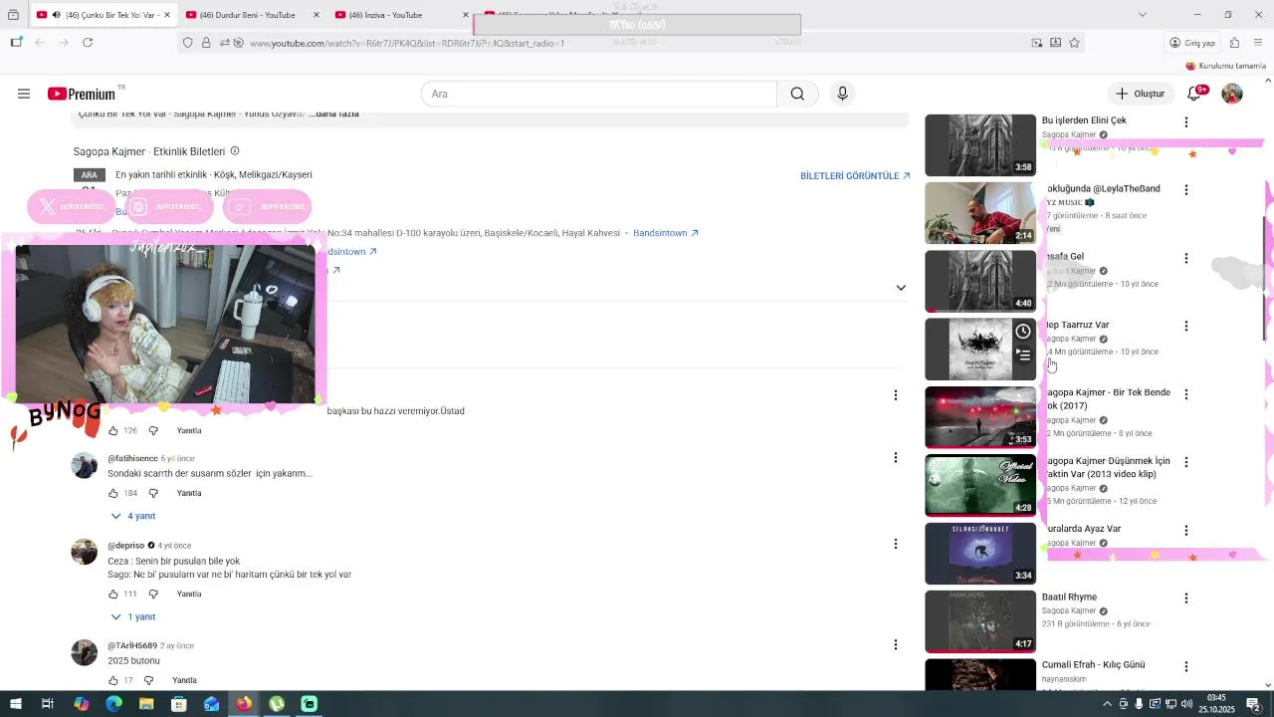Show tracking protection shield info
The height and width of the screenshot is (717, 1274).
coord(188,43)
